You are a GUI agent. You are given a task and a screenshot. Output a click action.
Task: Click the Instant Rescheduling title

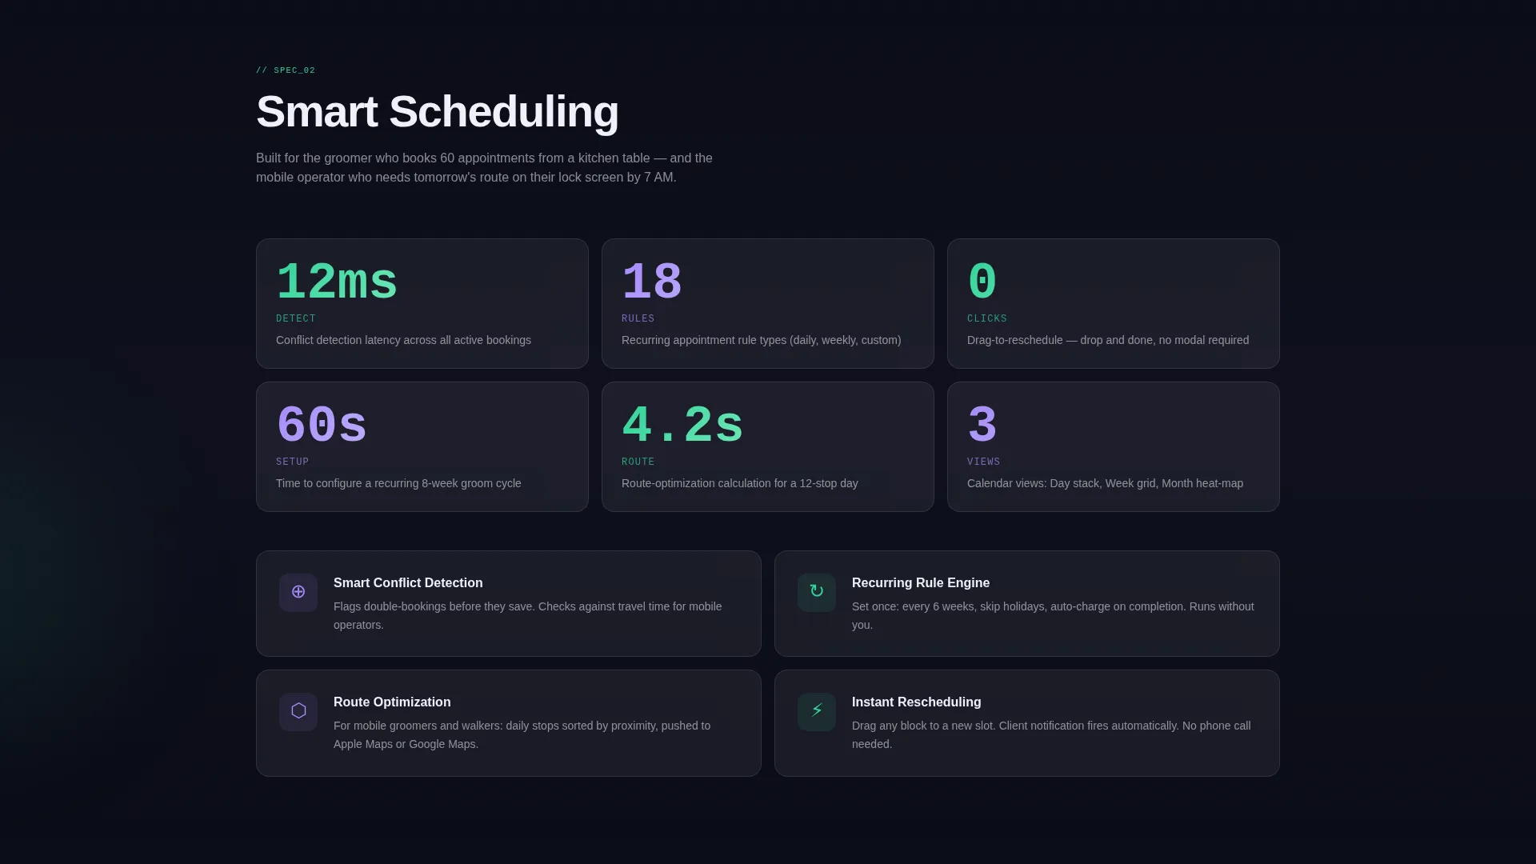[917, 702]
